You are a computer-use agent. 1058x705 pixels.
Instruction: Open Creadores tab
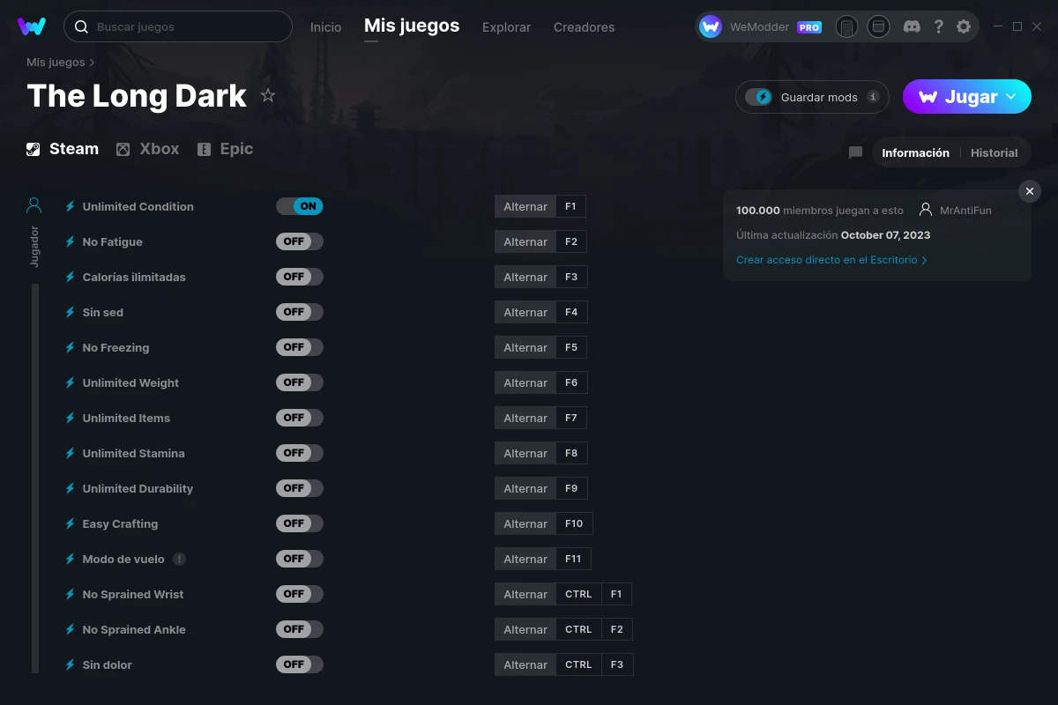(584, 27)
